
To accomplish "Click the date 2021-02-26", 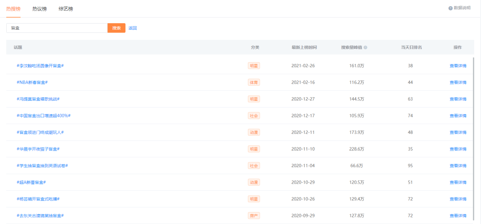I will (x=303, y=66).
